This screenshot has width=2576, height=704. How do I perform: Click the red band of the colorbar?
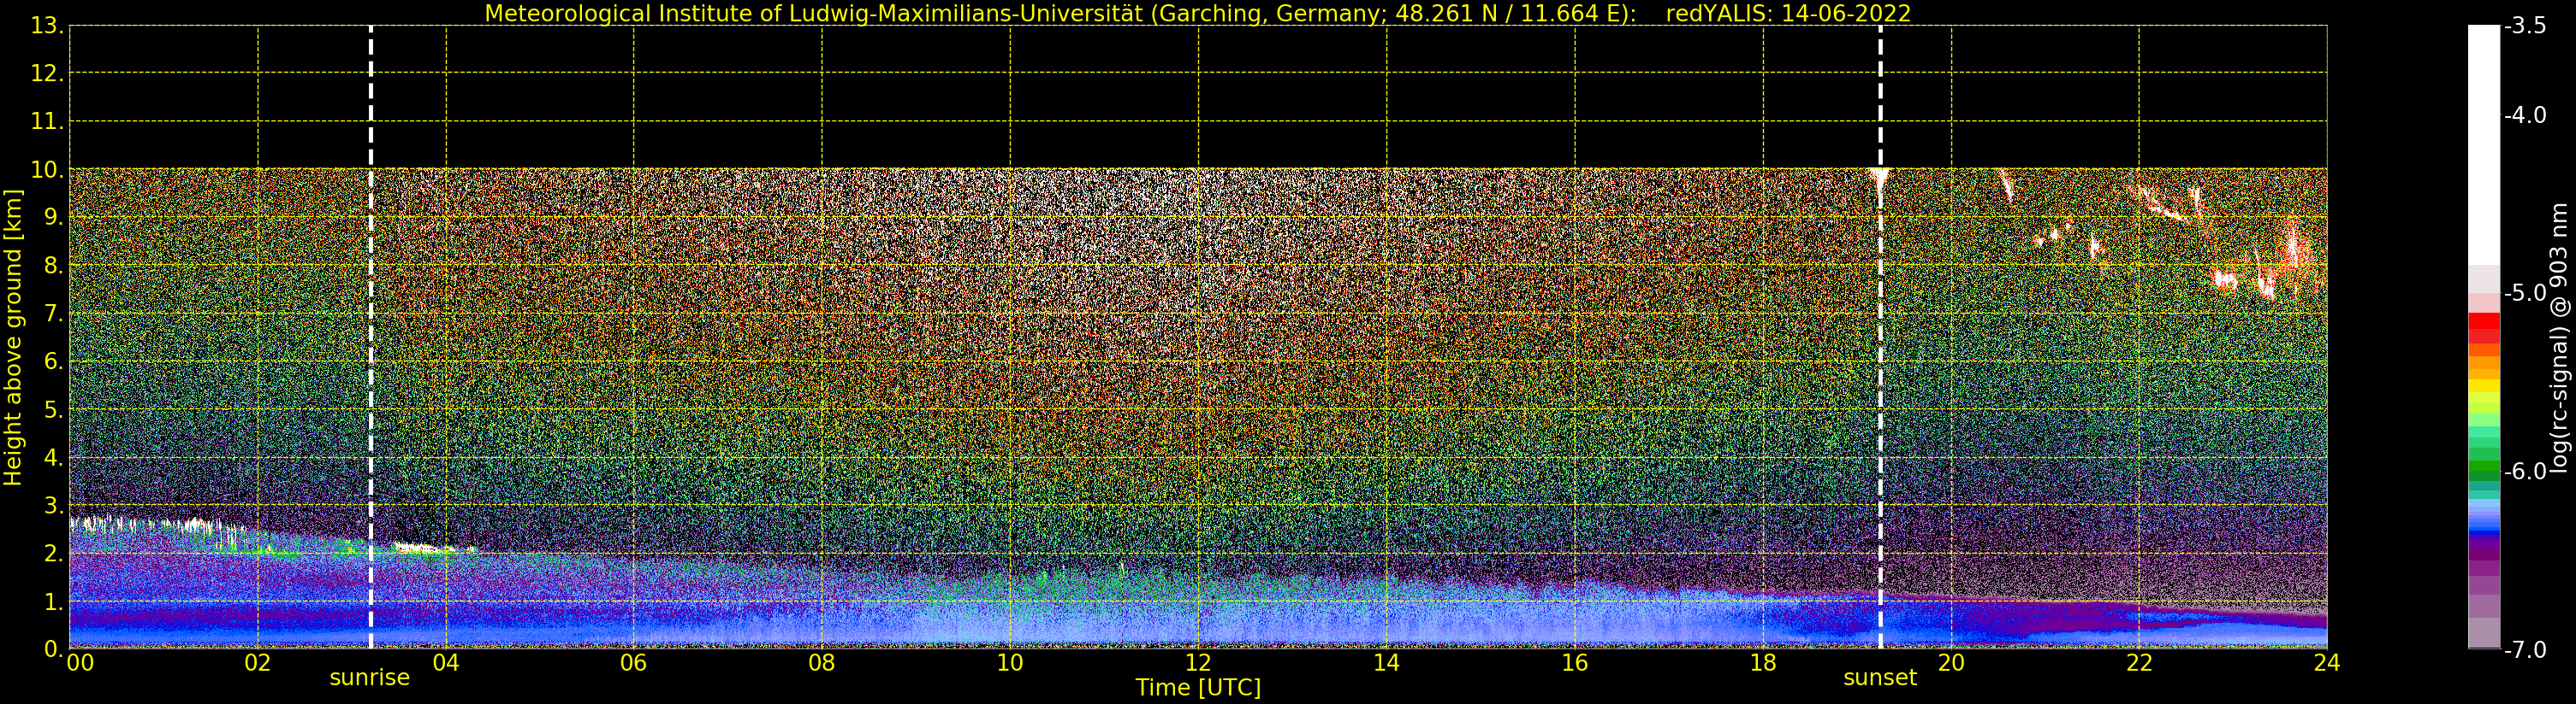coord(2484,327)
